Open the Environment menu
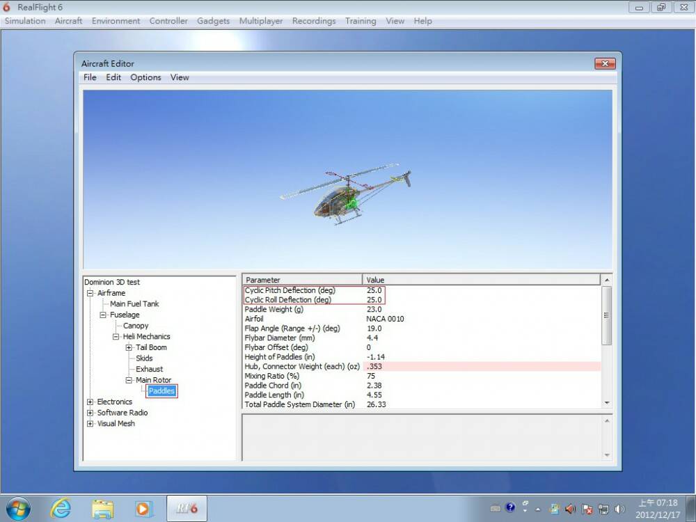Image resolution: width=696 pixels, height=522 pixels. pyautogui.click(x=116, y=21)
